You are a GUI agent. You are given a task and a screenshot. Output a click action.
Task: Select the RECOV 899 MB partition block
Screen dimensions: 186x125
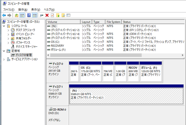[x=133, y=71]
